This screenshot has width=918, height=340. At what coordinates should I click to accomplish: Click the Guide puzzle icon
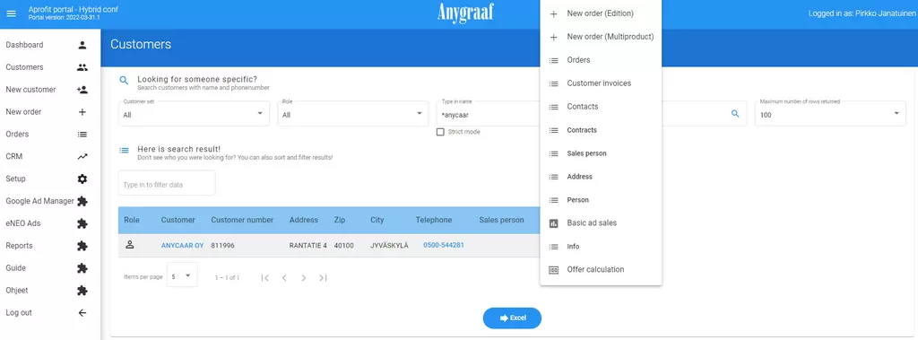click(82, 268)
